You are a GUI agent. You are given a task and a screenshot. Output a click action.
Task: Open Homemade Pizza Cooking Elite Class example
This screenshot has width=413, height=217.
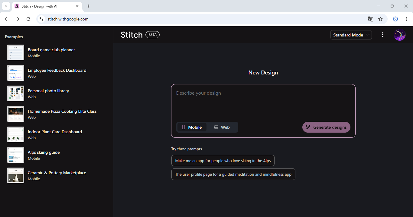point(56,114)
